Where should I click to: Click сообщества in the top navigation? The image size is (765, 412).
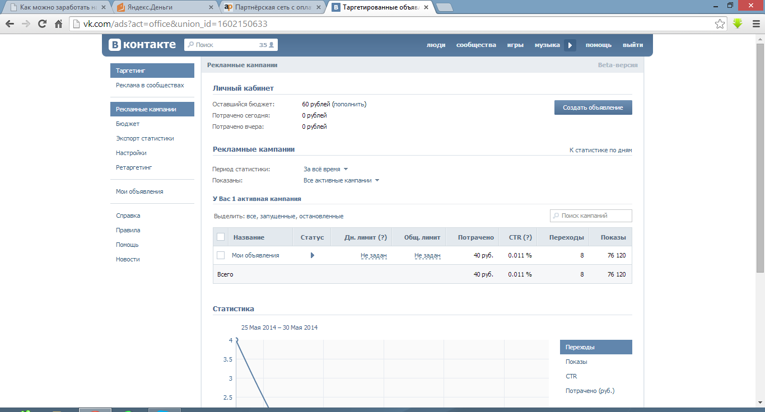pyautogui.click(x=476, y=45)
